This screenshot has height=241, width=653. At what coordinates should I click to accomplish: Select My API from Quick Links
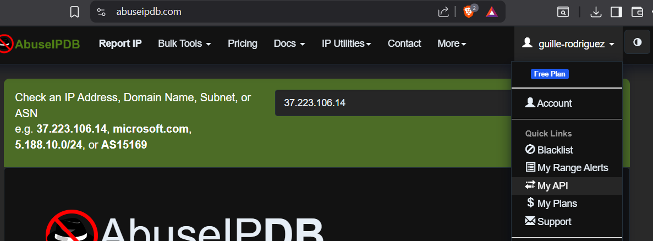[x=552, y=186]
